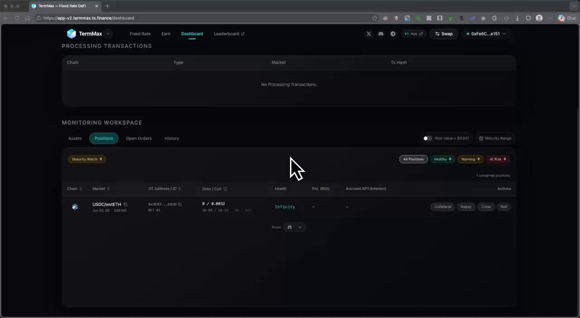Bookmark the page with the star icon
The image size is (580, 318).
(375, 18)
